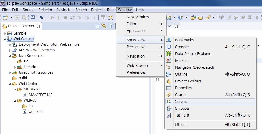Collapse the WebSample project node
The width and height of the screenshot is (262, 134).
(5, 39)
